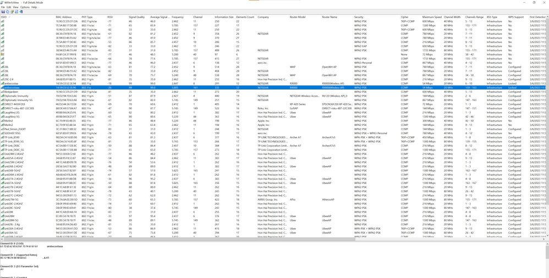Sort by the Security column header
549x278 pixels.
[377, 17]
